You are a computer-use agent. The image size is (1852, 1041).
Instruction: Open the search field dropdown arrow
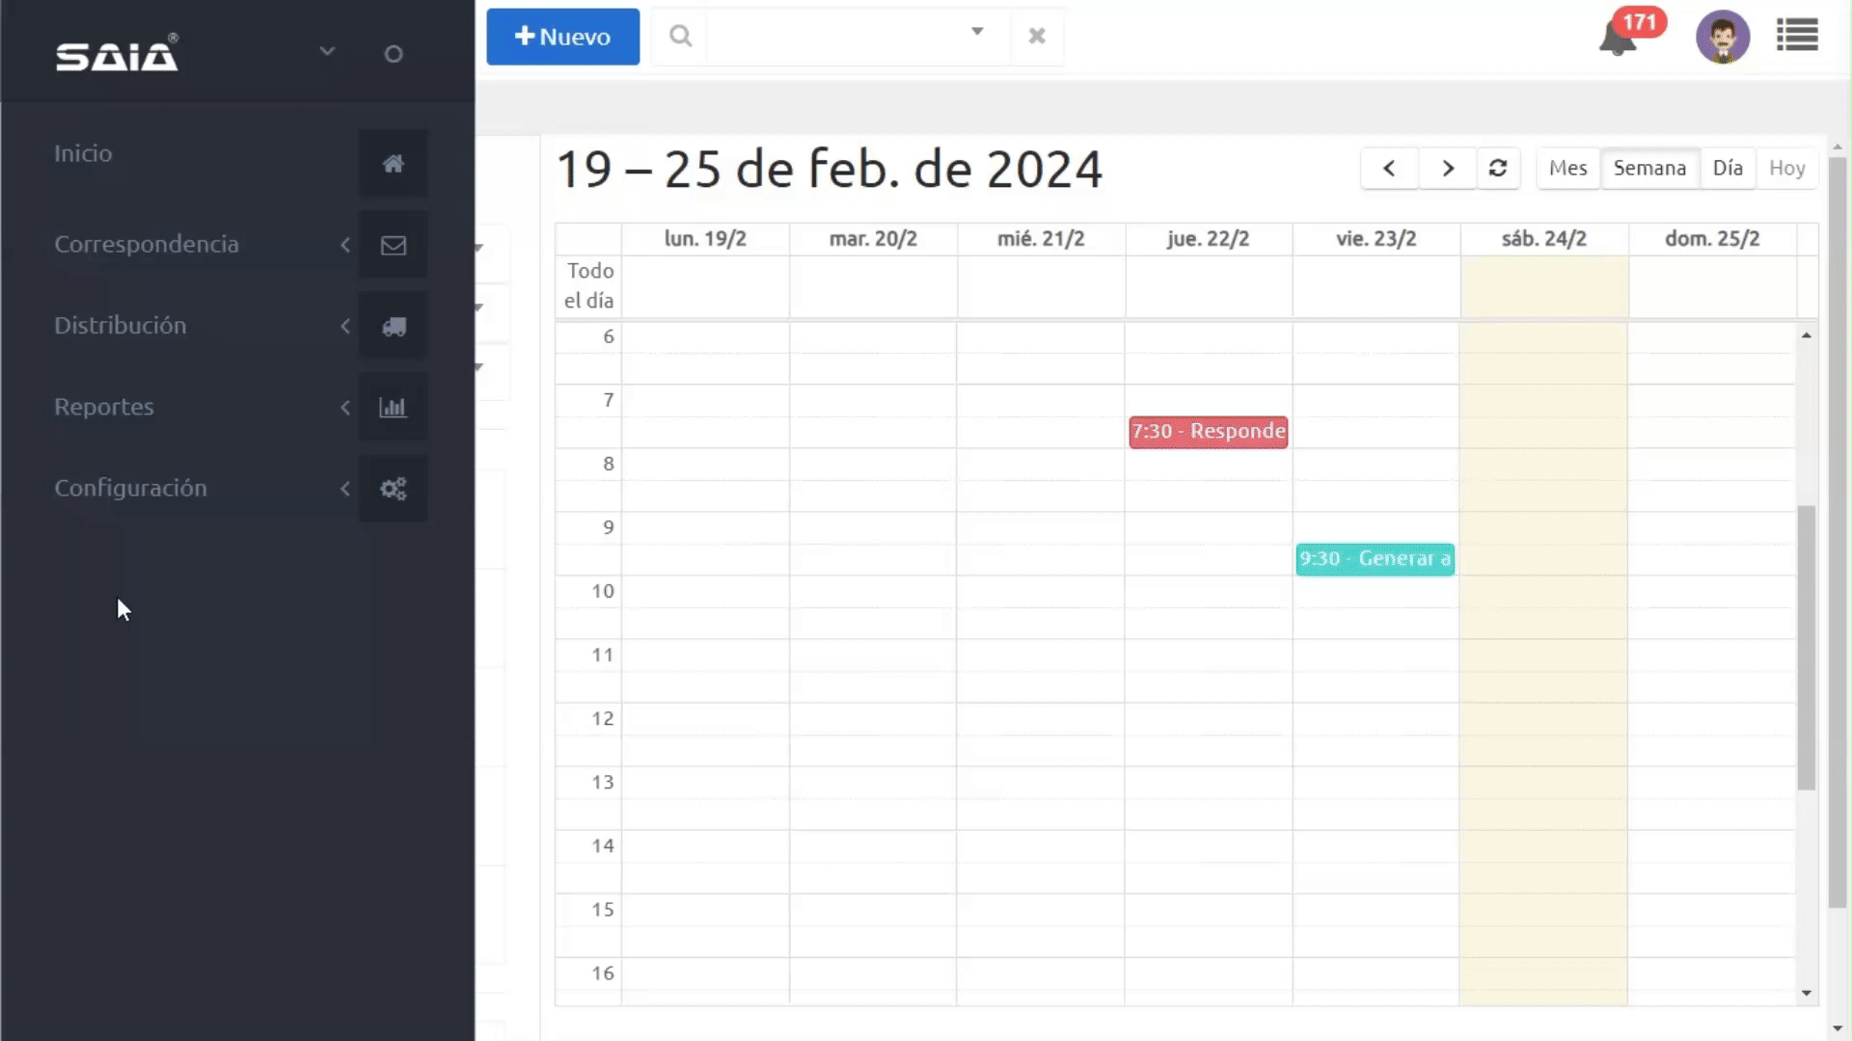click(x=976, y=32)
